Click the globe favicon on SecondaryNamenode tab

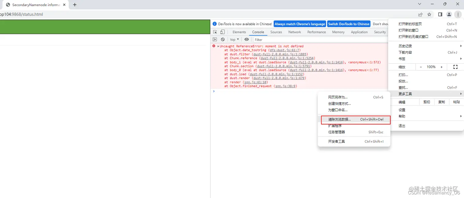pos(8,5)
